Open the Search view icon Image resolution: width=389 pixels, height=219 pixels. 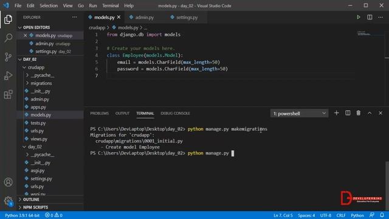(8, 38)
